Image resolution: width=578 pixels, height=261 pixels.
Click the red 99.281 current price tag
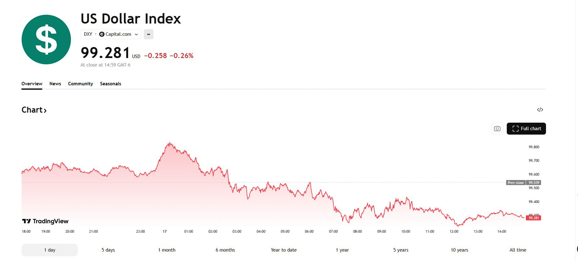coord(533,218)
